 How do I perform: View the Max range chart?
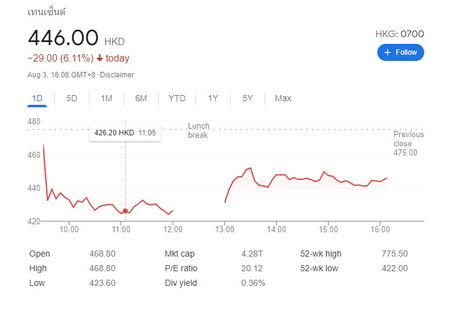283,98
